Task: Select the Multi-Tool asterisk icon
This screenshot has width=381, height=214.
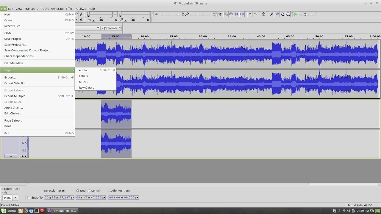Action: 81,20
